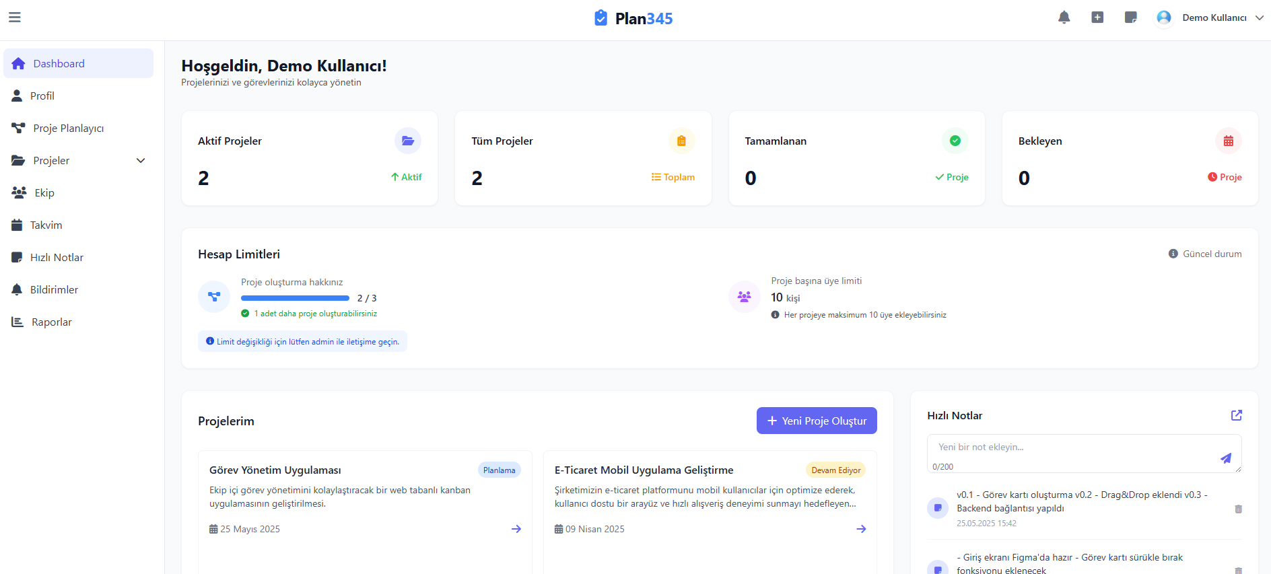Image resolution: width=1271 pixels, height=574 pixels.
Task: Toggle the hamburger sidebar menu
Action: 15,17
